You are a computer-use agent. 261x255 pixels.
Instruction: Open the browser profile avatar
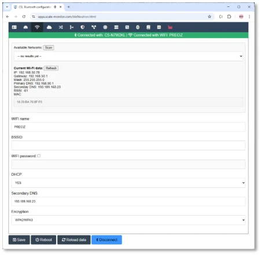[241, 17]
